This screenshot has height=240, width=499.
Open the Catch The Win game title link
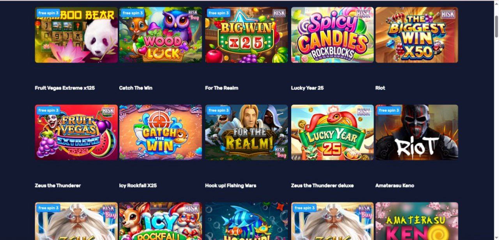pos(136,88)
